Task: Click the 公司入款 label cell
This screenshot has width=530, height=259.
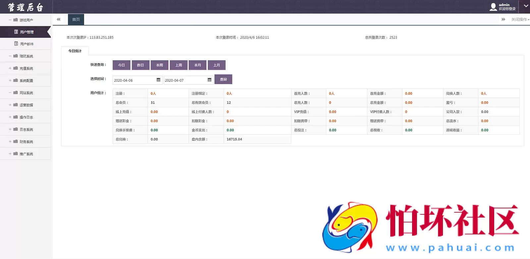Action: [x=460, y=112]
